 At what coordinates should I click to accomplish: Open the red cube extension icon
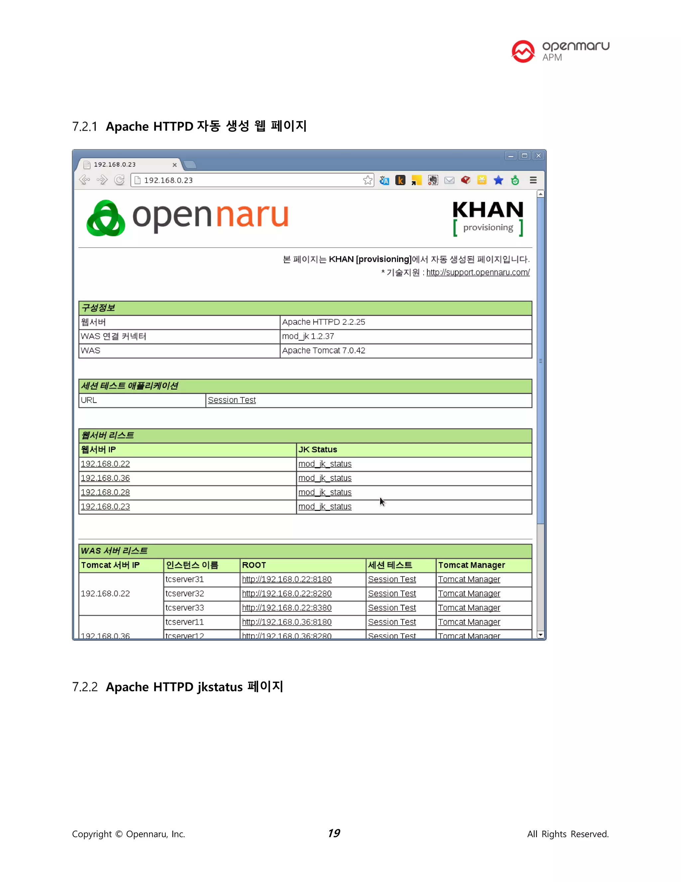[x=466, y=180]
